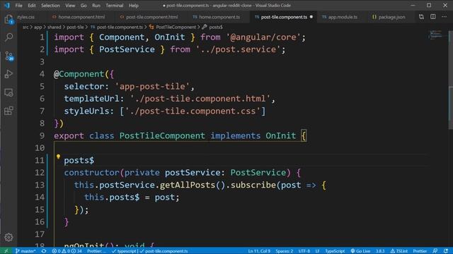Screen dimensions: 453x254
Task: Click the code minimap preview
Action: [436, 35]
